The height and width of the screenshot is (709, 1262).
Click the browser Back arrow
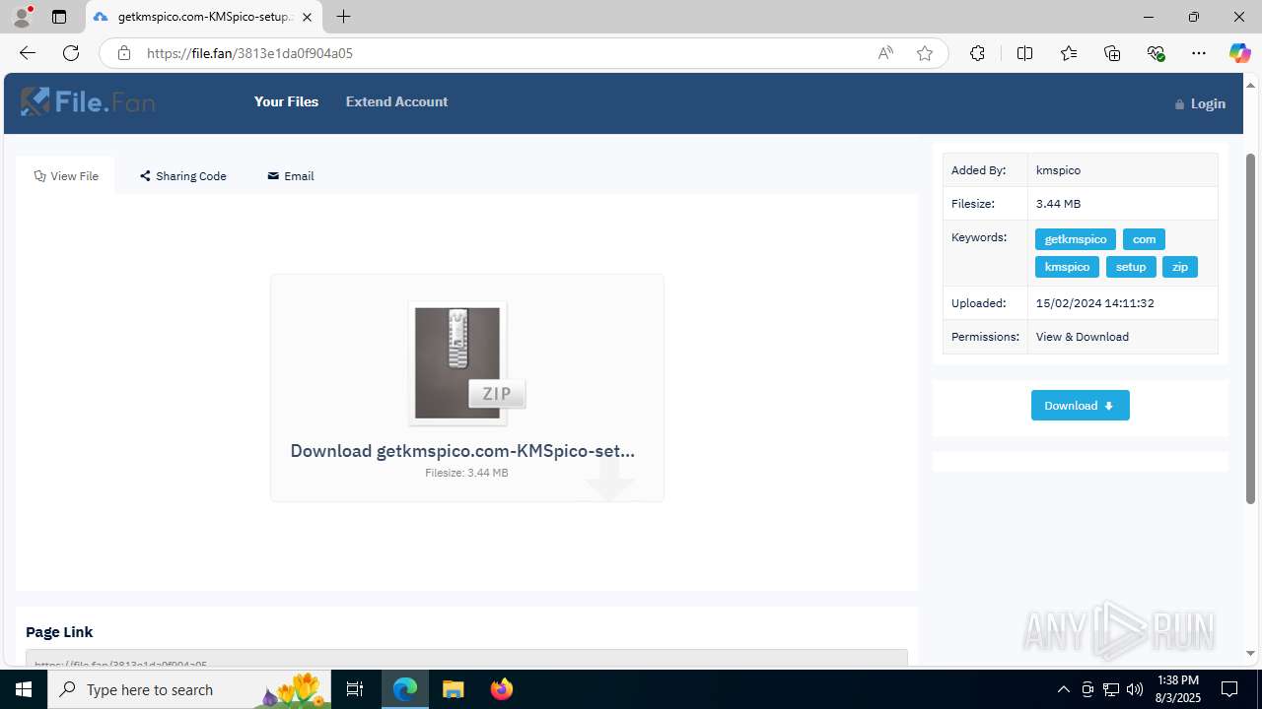point(28,53)
